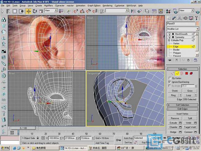The height and width of the screenshot is (151, 201).
Task: Switch to Border selection icon
Action: 182,73
